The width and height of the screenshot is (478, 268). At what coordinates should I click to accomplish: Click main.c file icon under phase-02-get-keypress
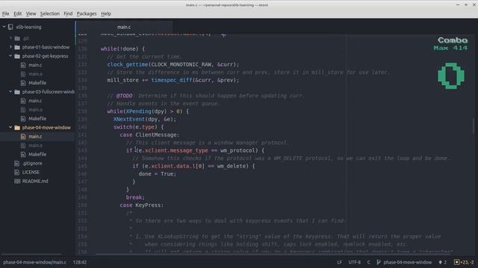coord(23,65)
